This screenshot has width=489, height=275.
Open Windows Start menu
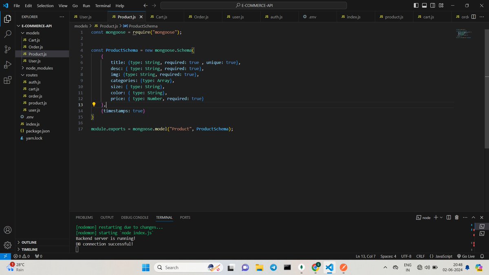pyautogui.click(x=145, y=267)
